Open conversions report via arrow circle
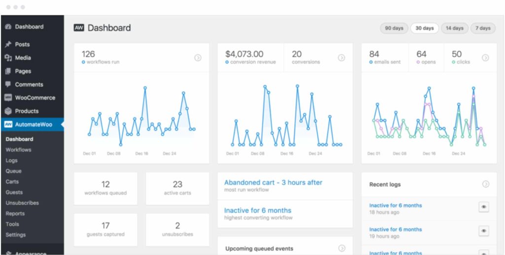Screen dimensions: 505x255 tap(341, 58)
